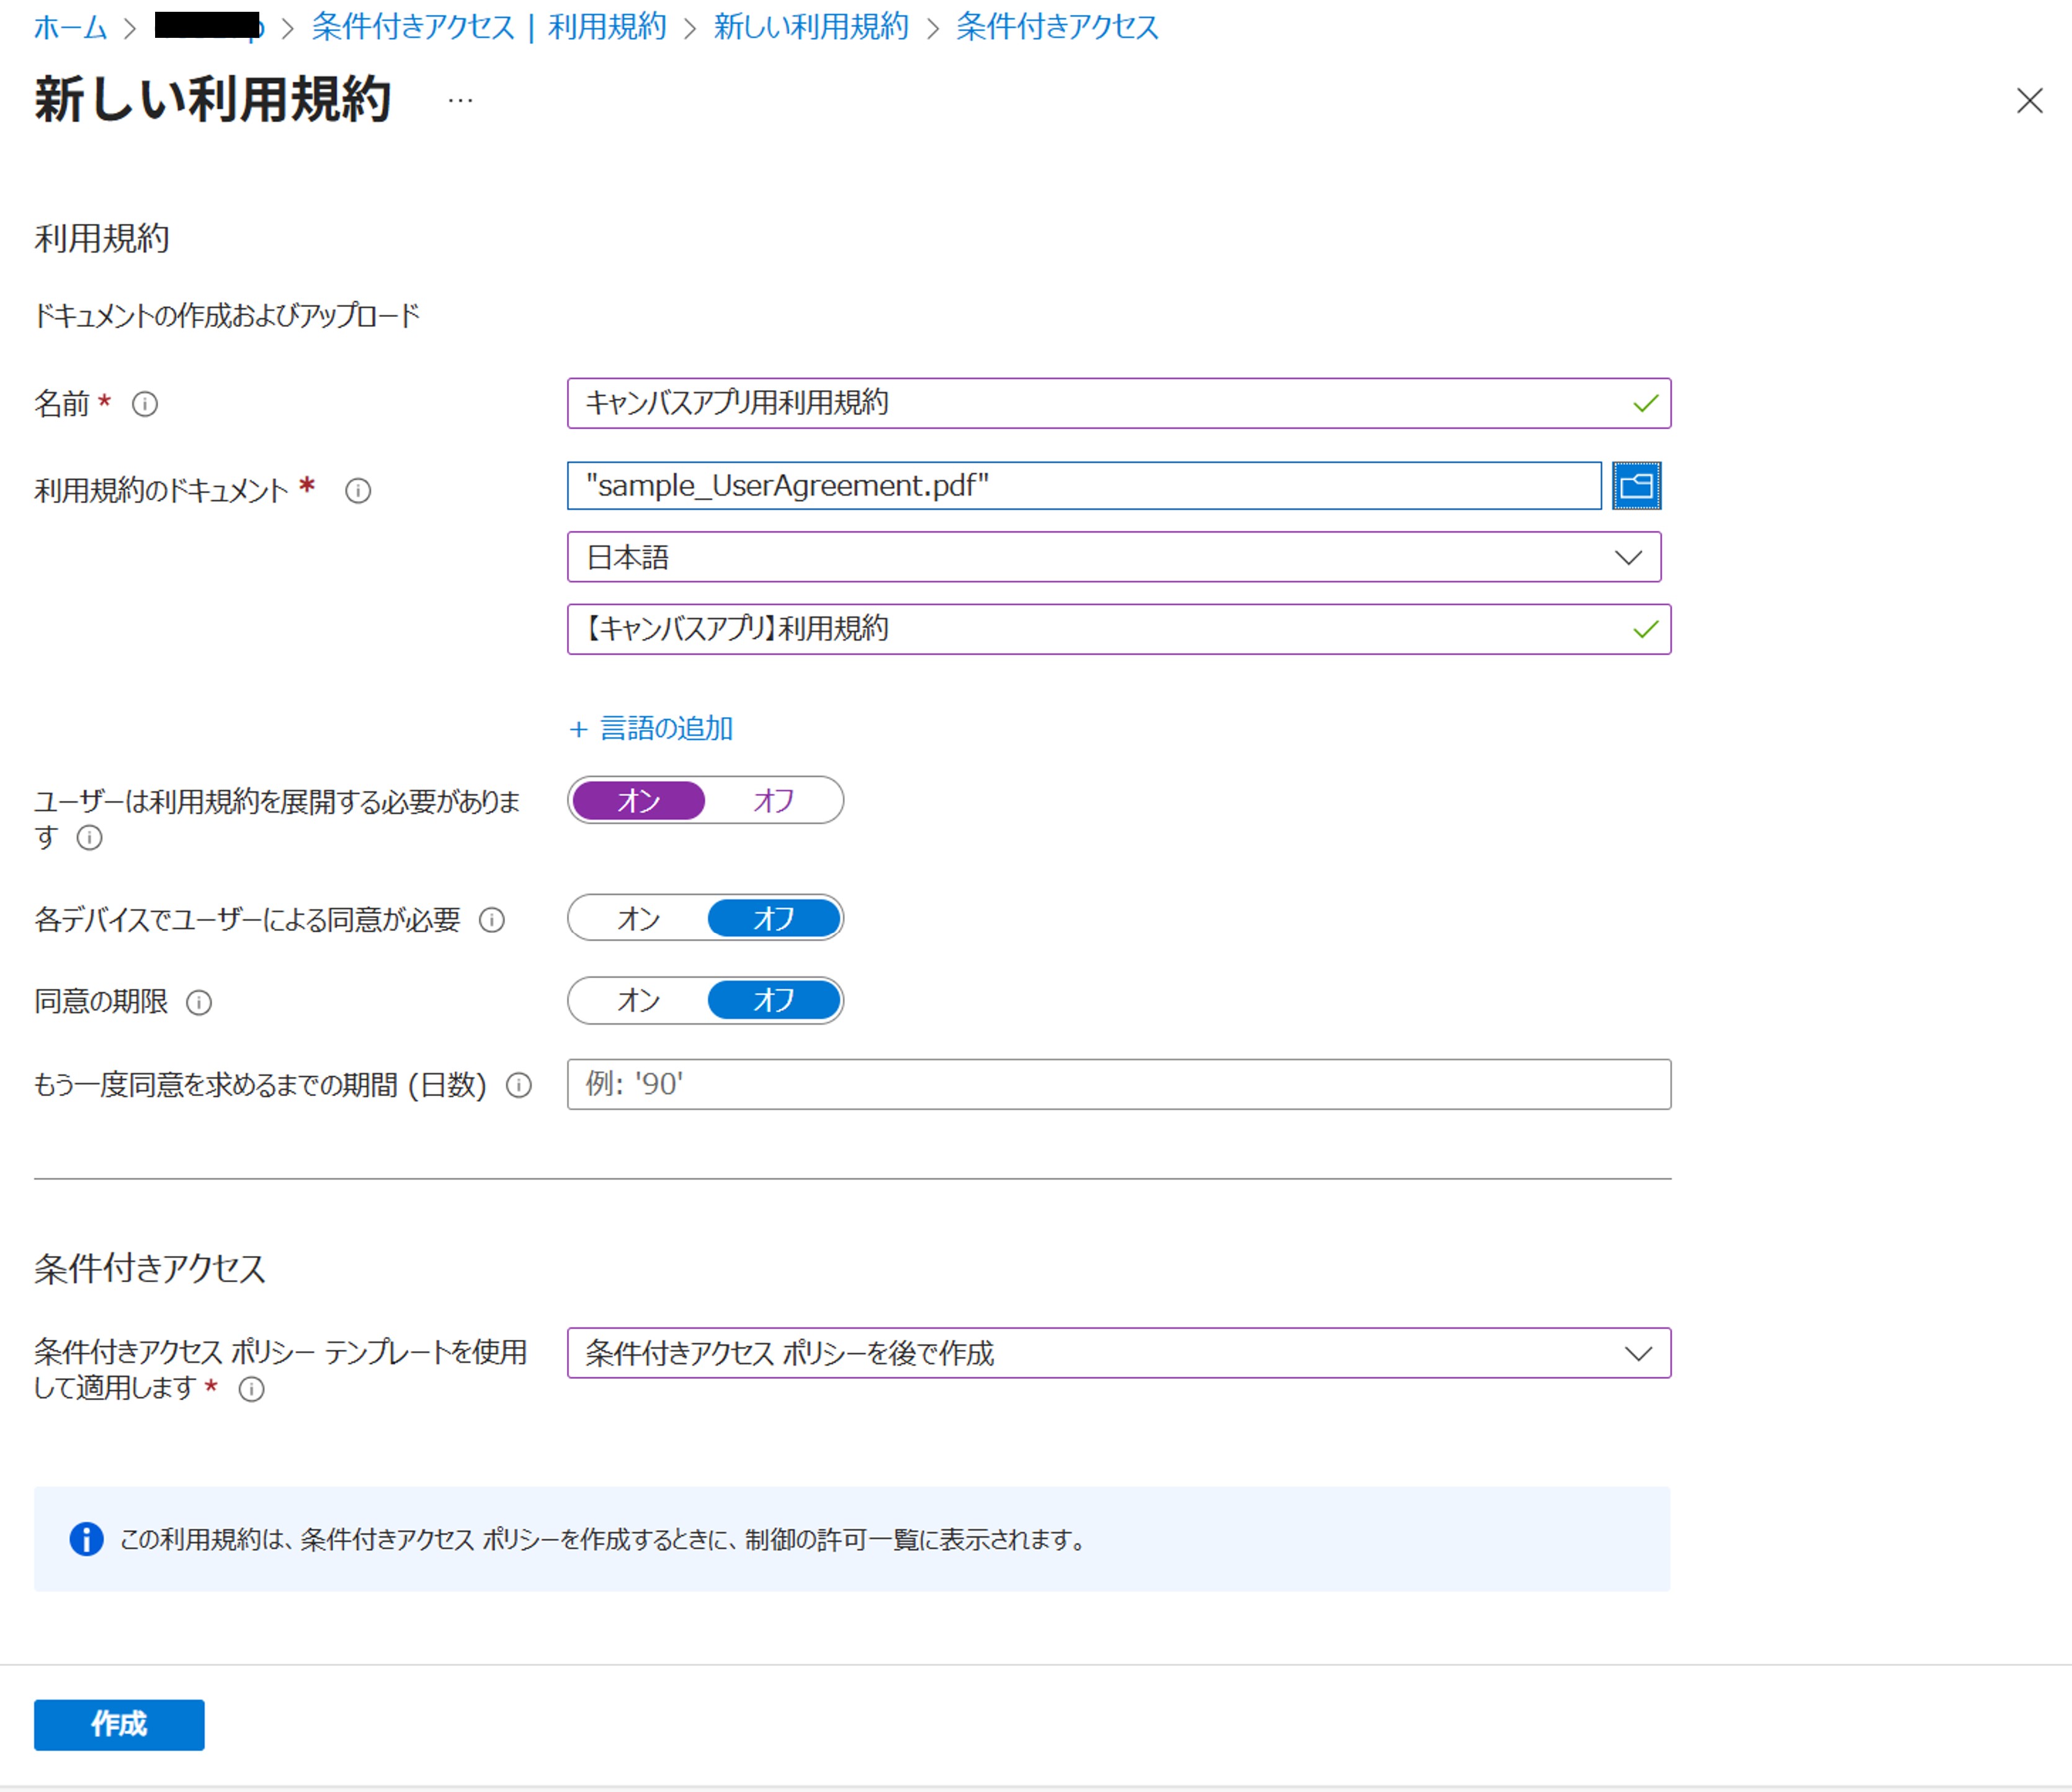Turn on the 同意の期限 toggle
Image resolution: width=2072 pixels, height=1792 pixels.
click(x=638, y=1001)
